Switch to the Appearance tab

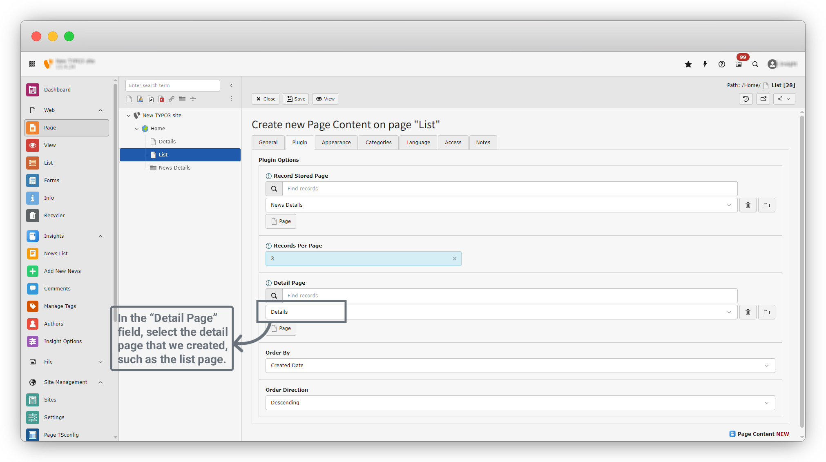pos(336,143)
